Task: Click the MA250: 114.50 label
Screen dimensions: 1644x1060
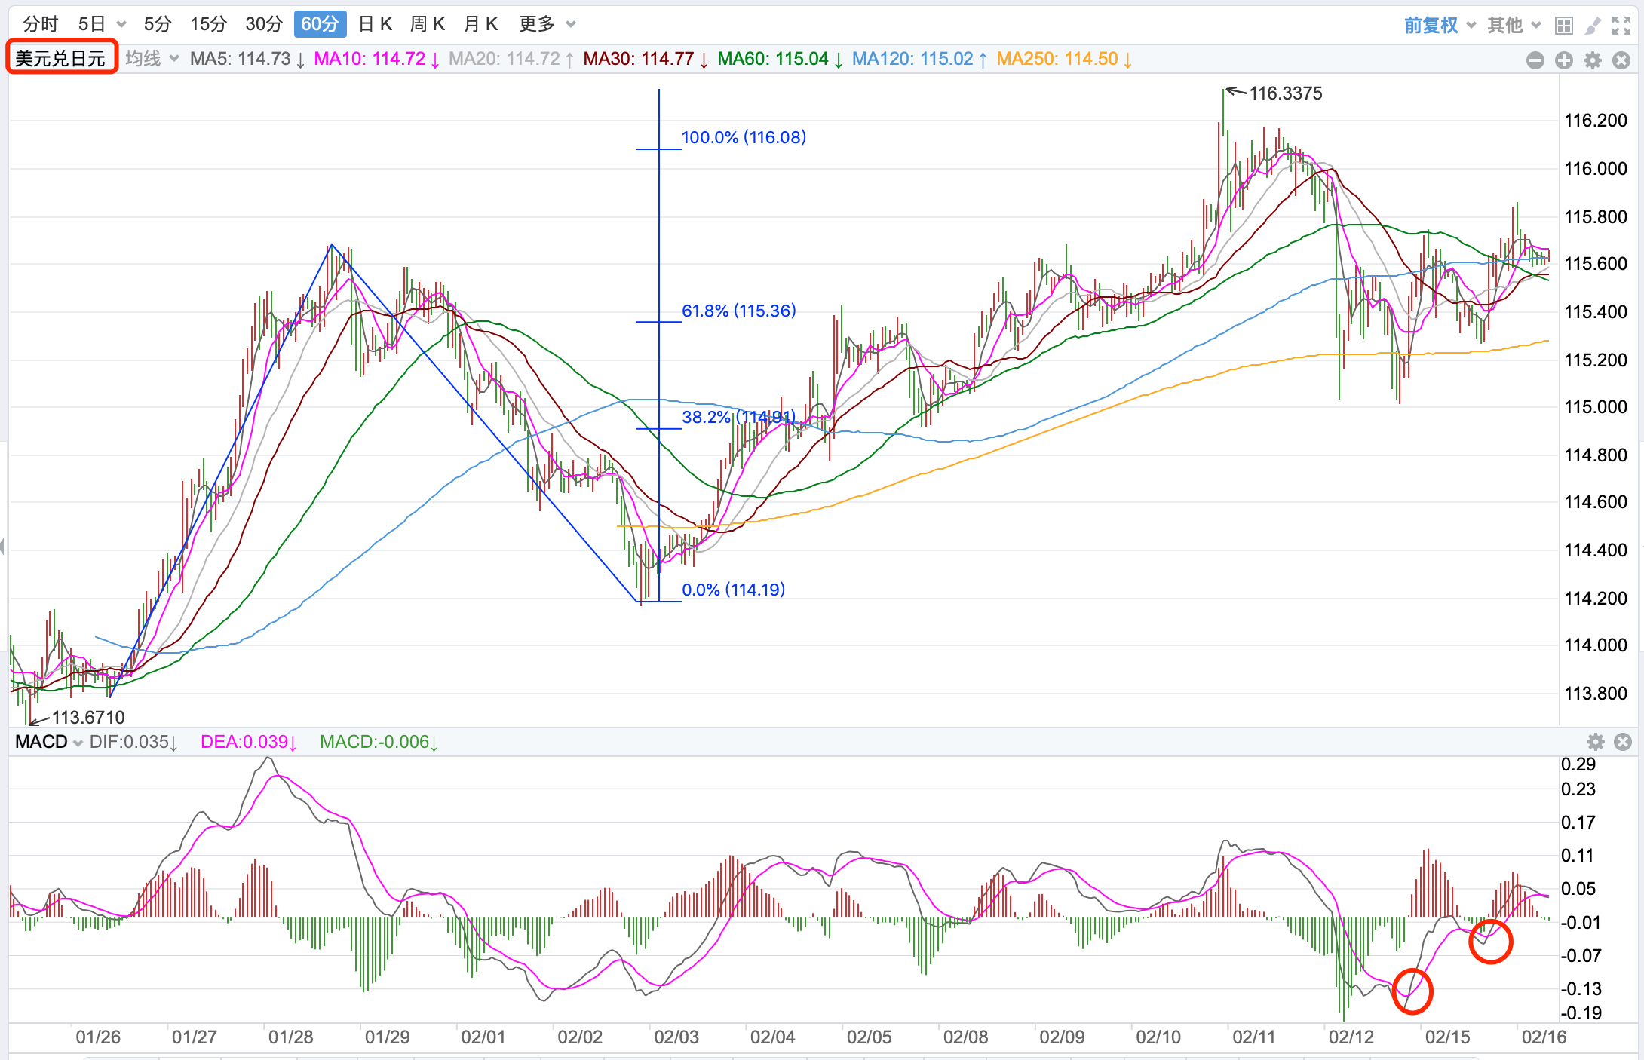Action: point(1064,59)
